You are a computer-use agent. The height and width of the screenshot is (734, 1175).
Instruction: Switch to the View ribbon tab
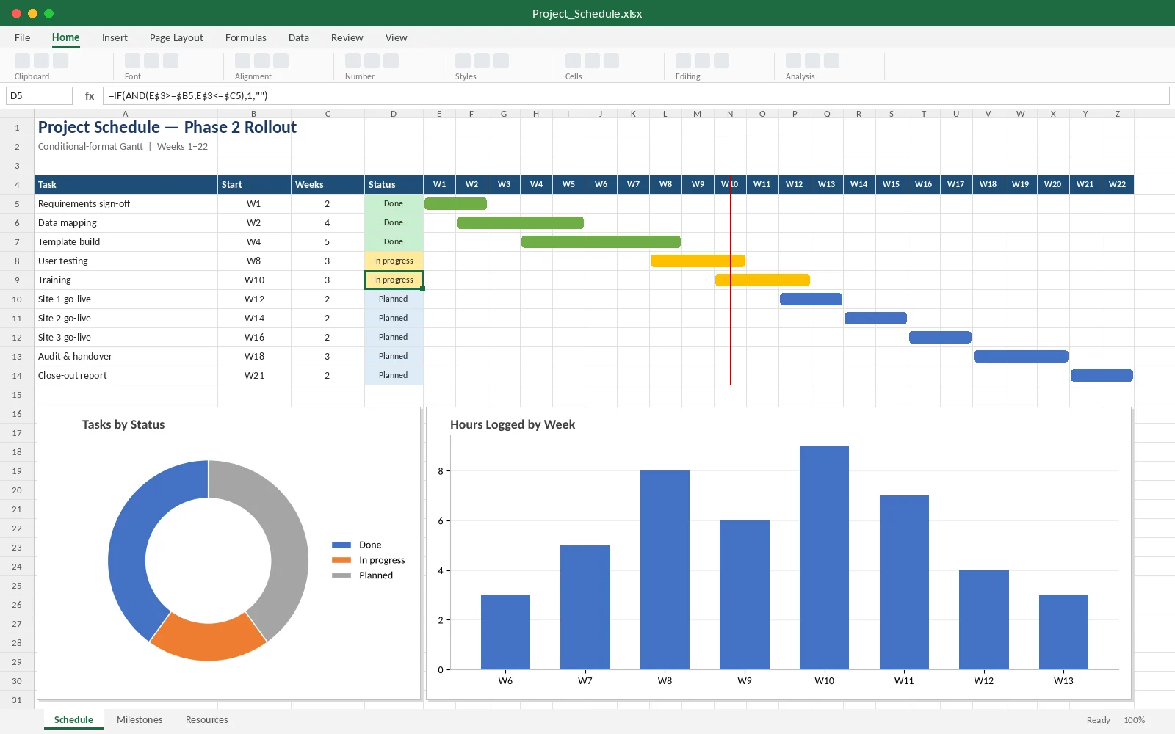pos(397,37)
